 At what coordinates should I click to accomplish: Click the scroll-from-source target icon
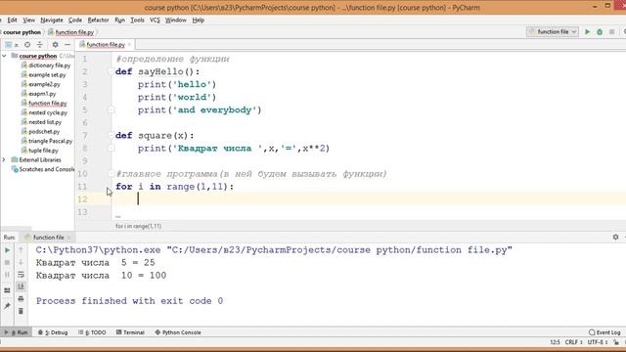click(27, 45)
